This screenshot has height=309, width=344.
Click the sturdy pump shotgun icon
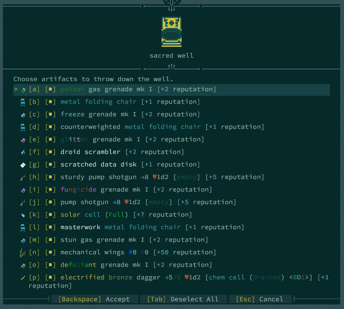[23, 177]
